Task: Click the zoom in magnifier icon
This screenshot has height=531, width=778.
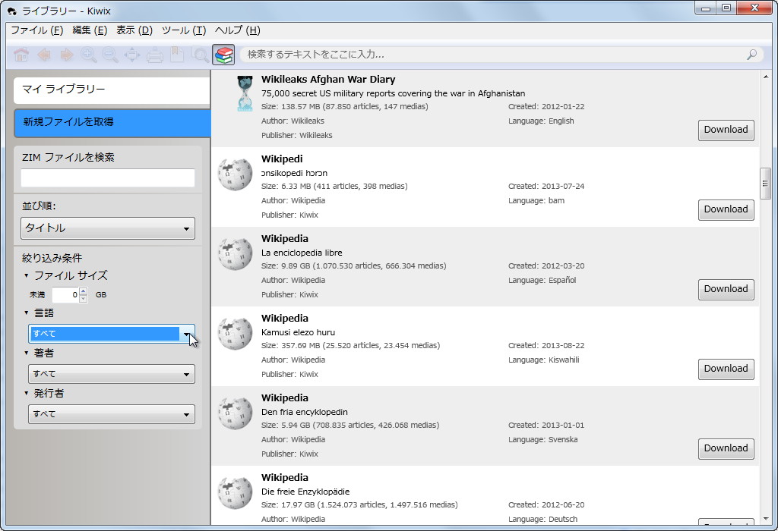Action: [x=88, y=55]
